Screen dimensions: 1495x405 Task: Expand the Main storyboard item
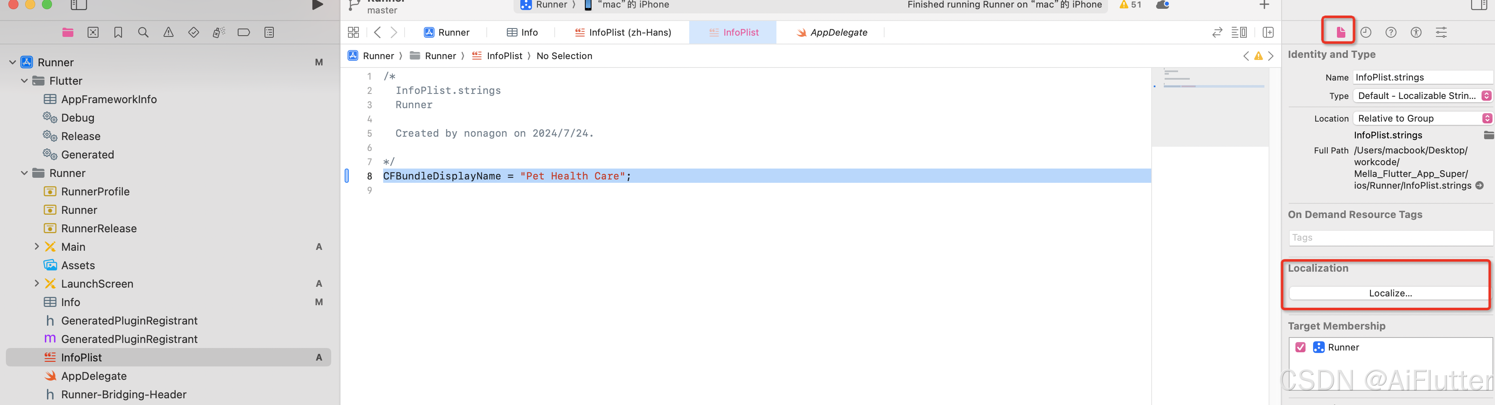coord(36,247)
